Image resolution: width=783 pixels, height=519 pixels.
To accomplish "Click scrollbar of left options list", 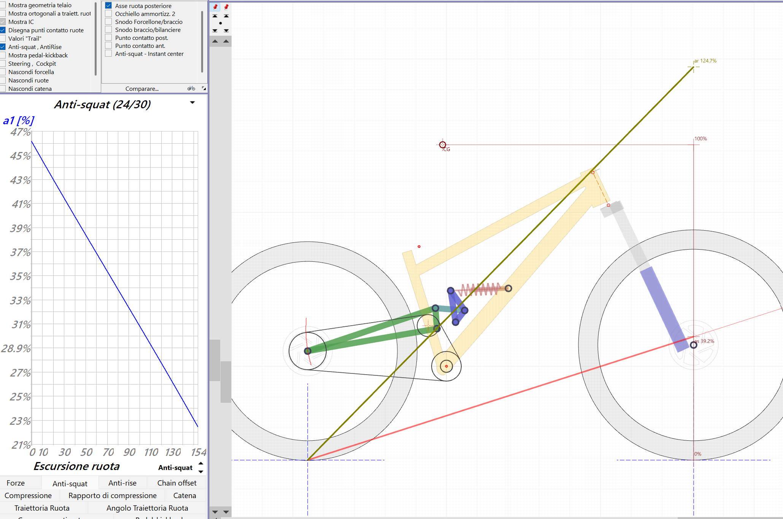I will [95, 39].
